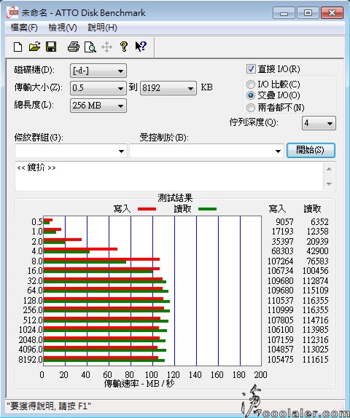350x418 pixels.
Task: Select the 兩者都不 radio option
Action: tap(251, 108)
